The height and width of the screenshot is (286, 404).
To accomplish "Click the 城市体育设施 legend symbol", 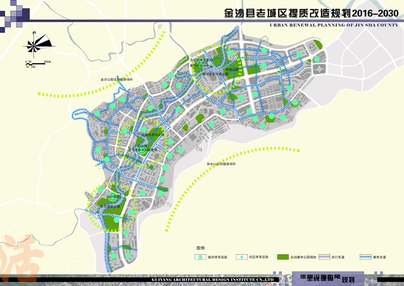I will coord(200,257).
